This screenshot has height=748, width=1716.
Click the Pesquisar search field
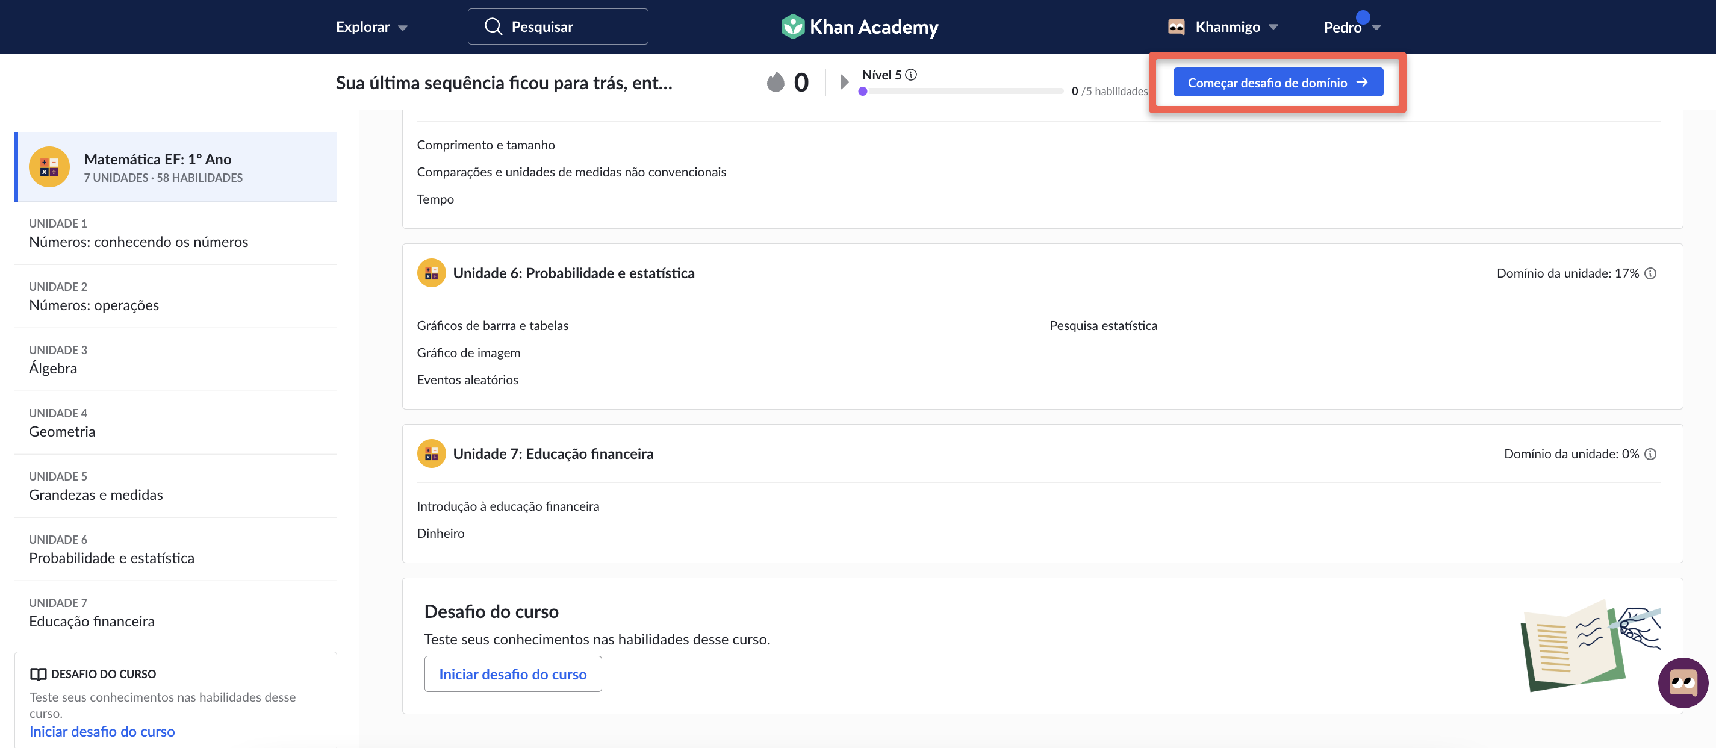[x=558, y=26]
